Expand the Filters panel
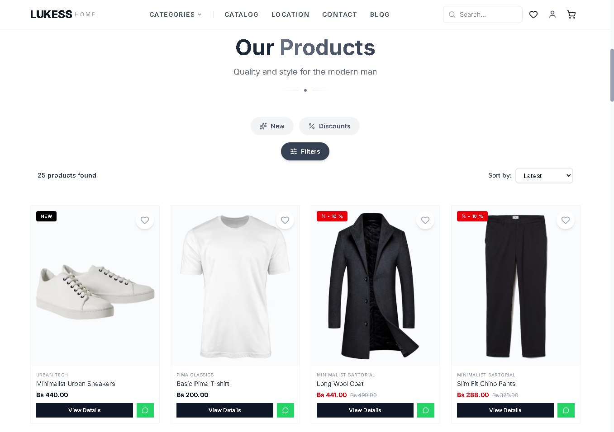The image size is (614, 432). click(x=305, y=151)
